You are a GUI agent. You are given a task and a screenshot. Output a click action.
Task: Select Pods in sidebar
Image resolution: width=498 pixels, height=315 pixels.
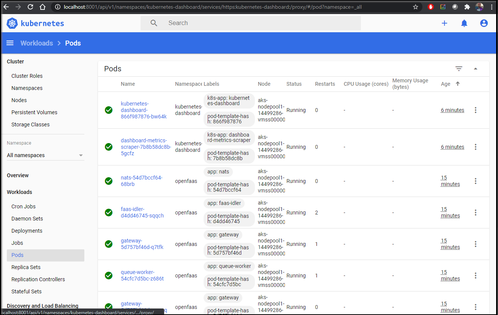pos(46,255)
